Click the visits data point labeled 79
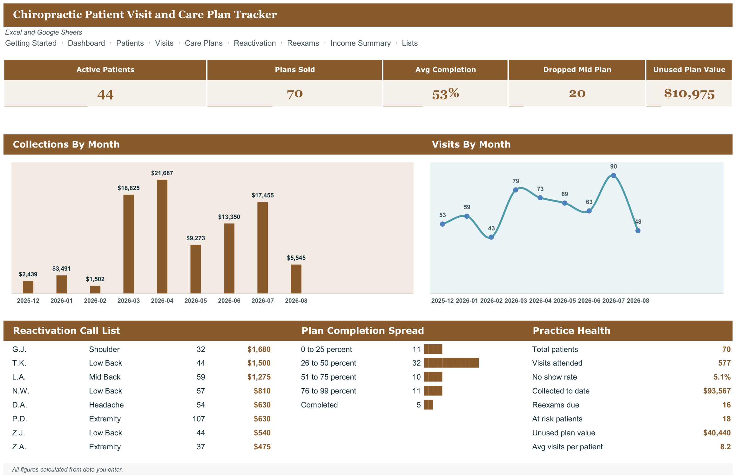 click(516, 190)
